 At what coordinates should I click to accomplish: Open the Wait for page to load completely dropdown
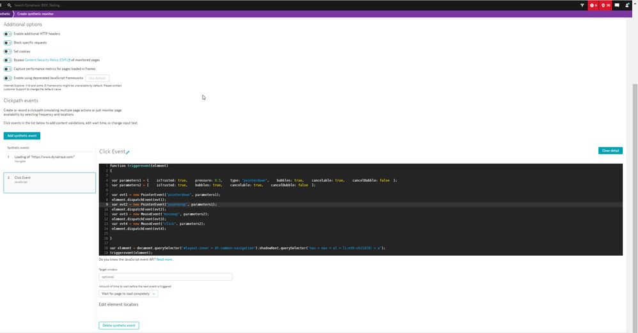[x=128, y=293]
